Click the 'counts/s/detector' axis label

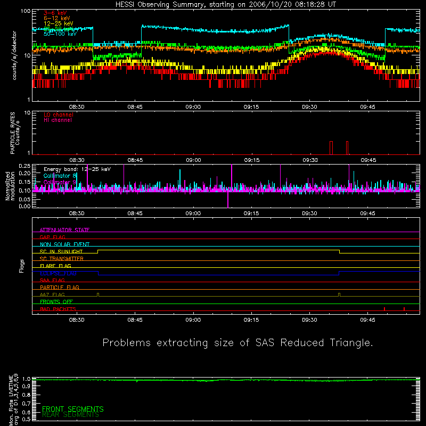click(14, 55)
